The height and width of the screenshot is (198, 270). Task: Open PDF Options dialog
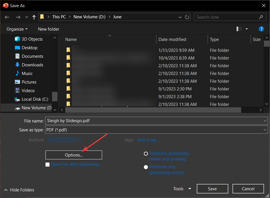[74, 155]
